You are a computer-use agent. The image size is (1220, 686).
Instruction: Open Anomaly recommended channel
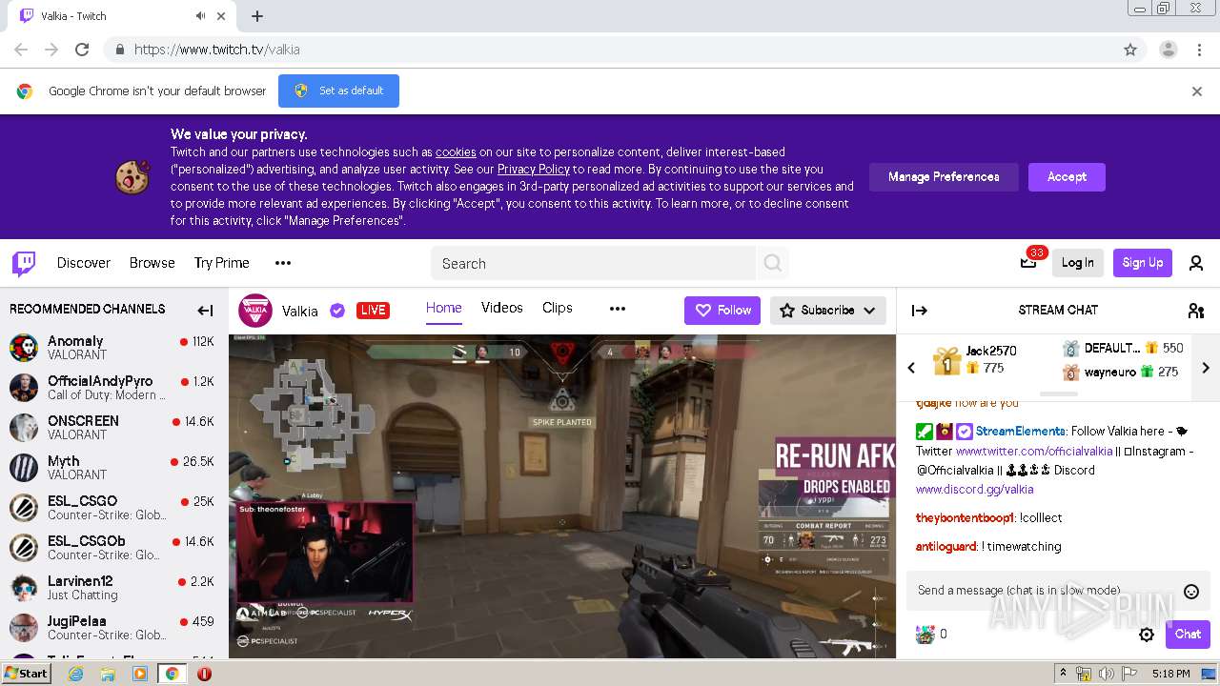(112, 348)
